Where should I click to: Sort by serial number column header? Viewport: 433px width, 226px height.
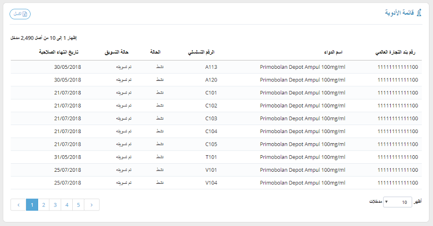200,52
